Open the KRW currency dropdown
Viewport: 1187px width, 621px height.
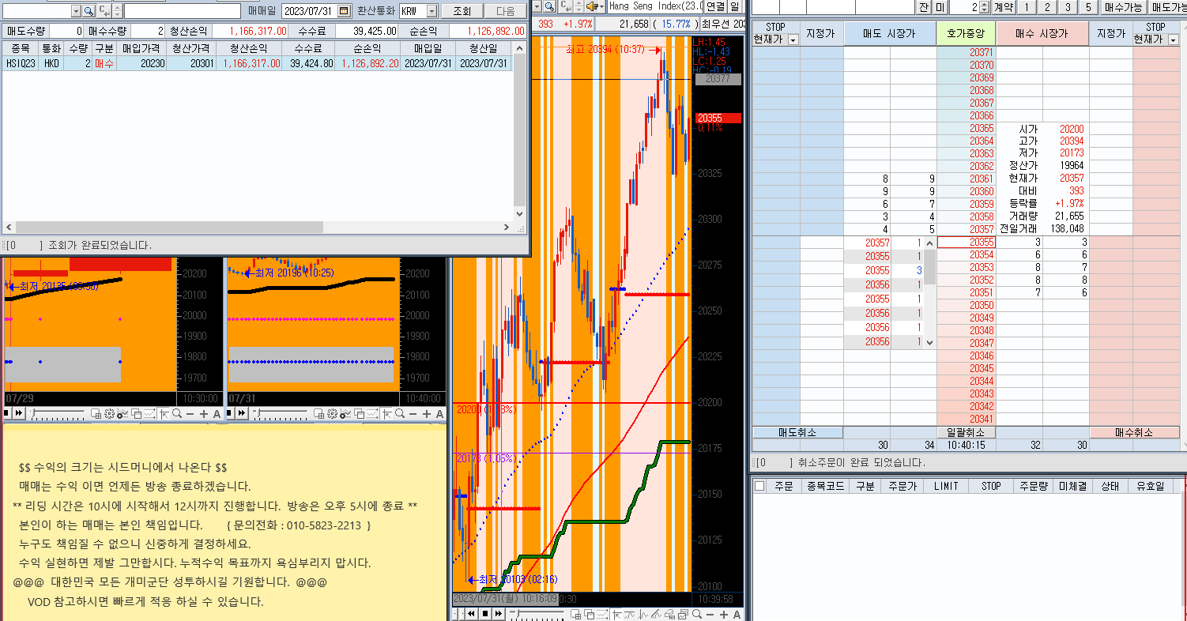[431, 11]
